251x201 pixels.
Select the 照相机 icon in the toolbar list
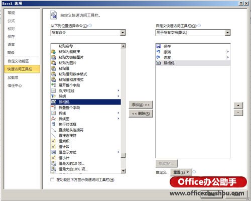coord(158,63)
